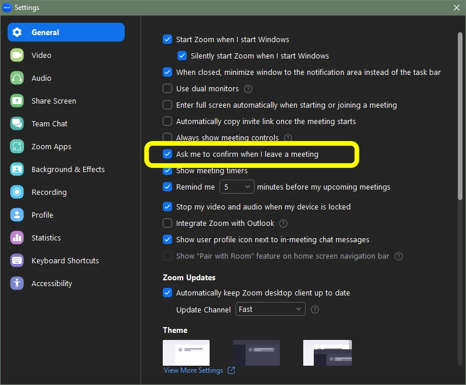Click external link icon next to View More Settings
The image size is (466, 385).
pos(231,370)
